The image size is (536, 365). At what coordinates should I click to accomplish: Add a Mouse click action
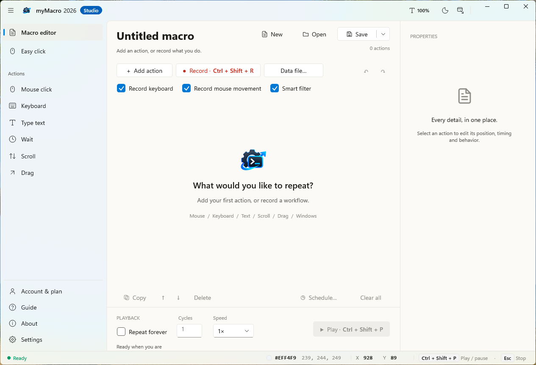pos(53,89)
